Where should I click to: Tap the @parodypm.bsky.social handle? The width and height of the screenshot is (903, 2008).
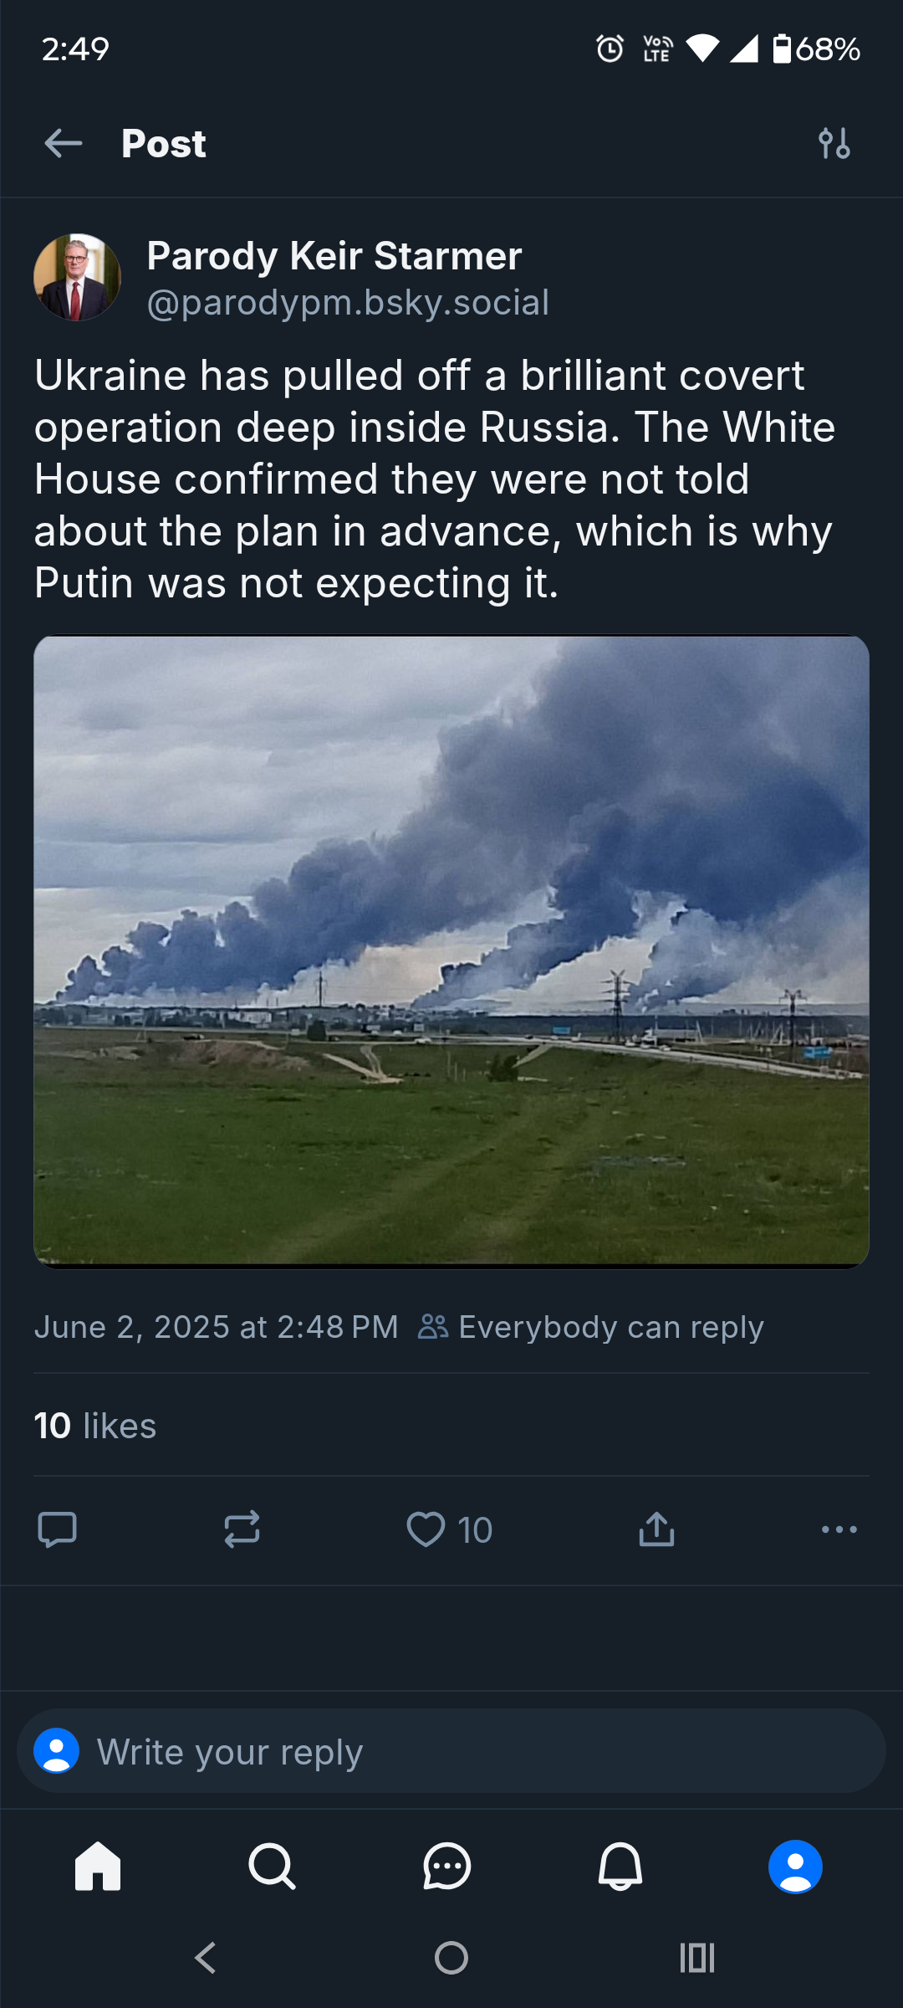[348, 302]
